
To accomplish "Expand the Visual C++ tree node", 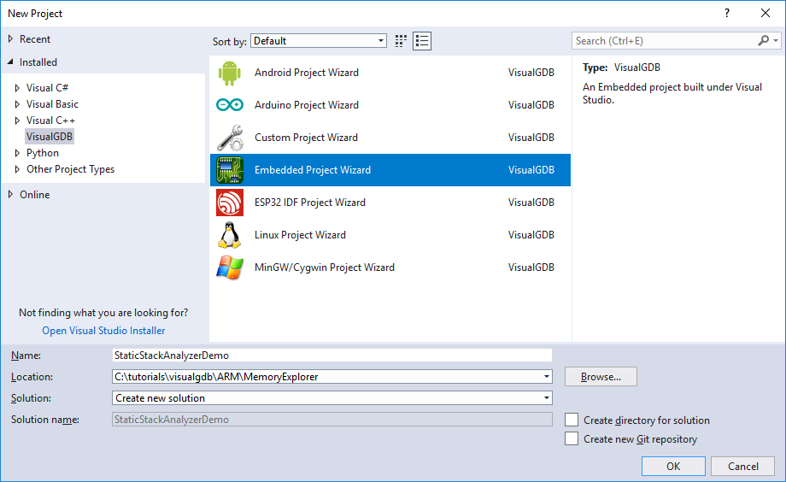I will coord(17,120).
